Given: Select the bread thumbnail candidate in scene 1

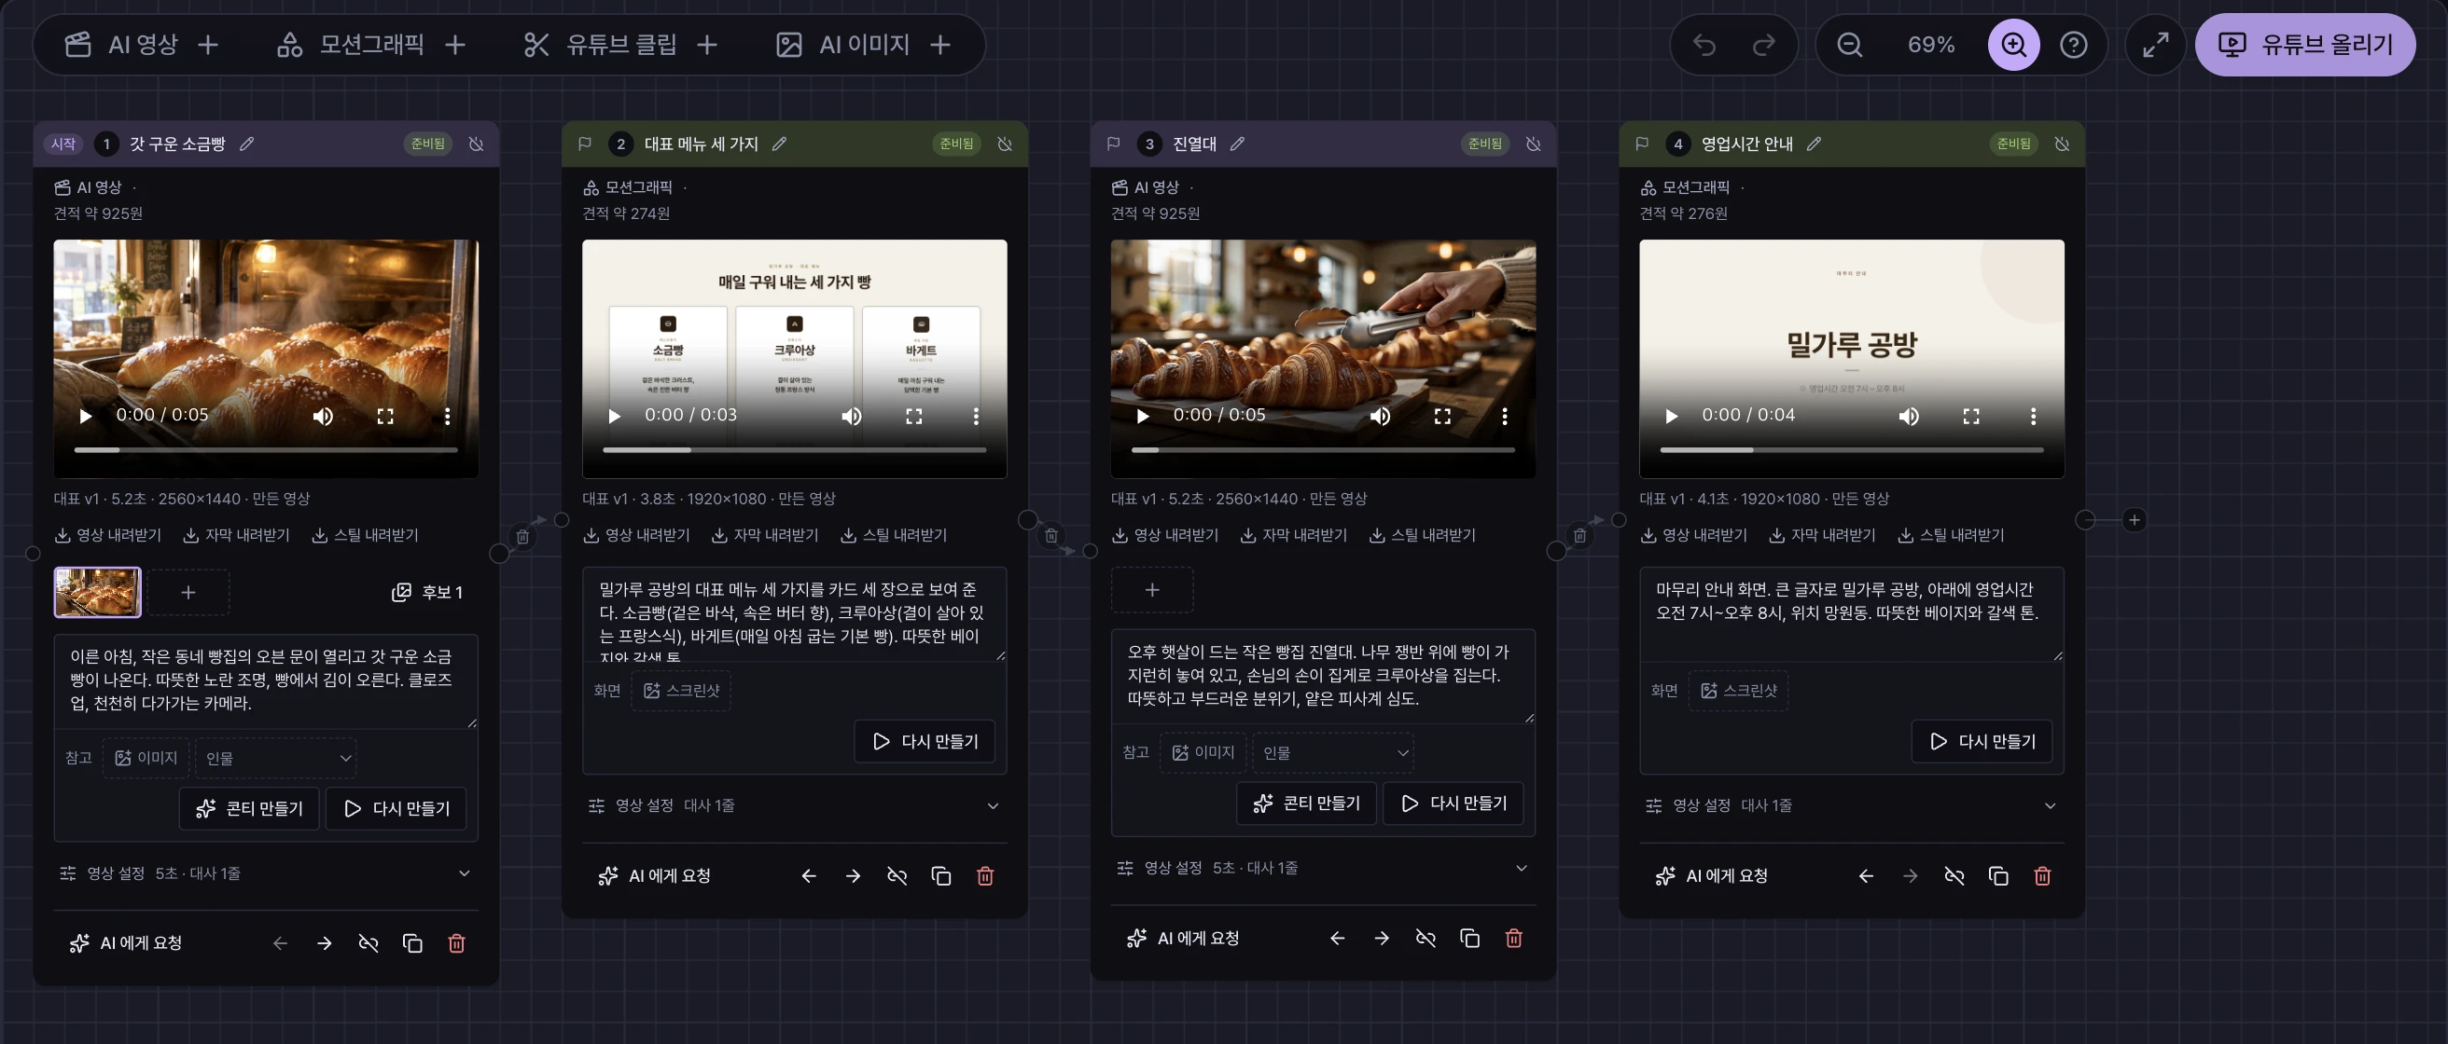Looking at the screenshot, I should coord(98,591).
